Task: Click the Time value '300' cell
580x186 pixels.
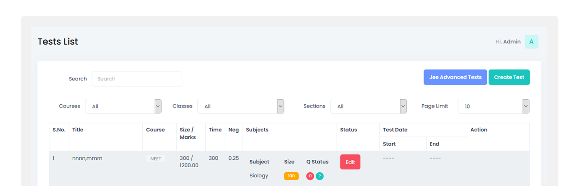Action: click(214, 158)
